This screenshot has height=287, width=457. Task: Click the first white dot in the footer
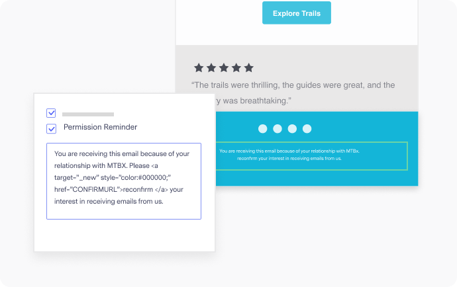[263, 129]
